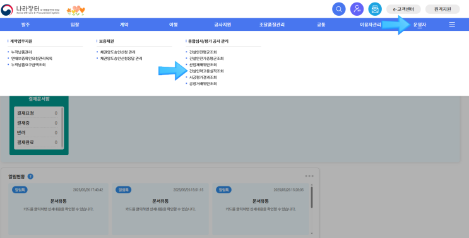
Task: Select the 결재요청 row in 결재문서함
Action: (37, 113)
